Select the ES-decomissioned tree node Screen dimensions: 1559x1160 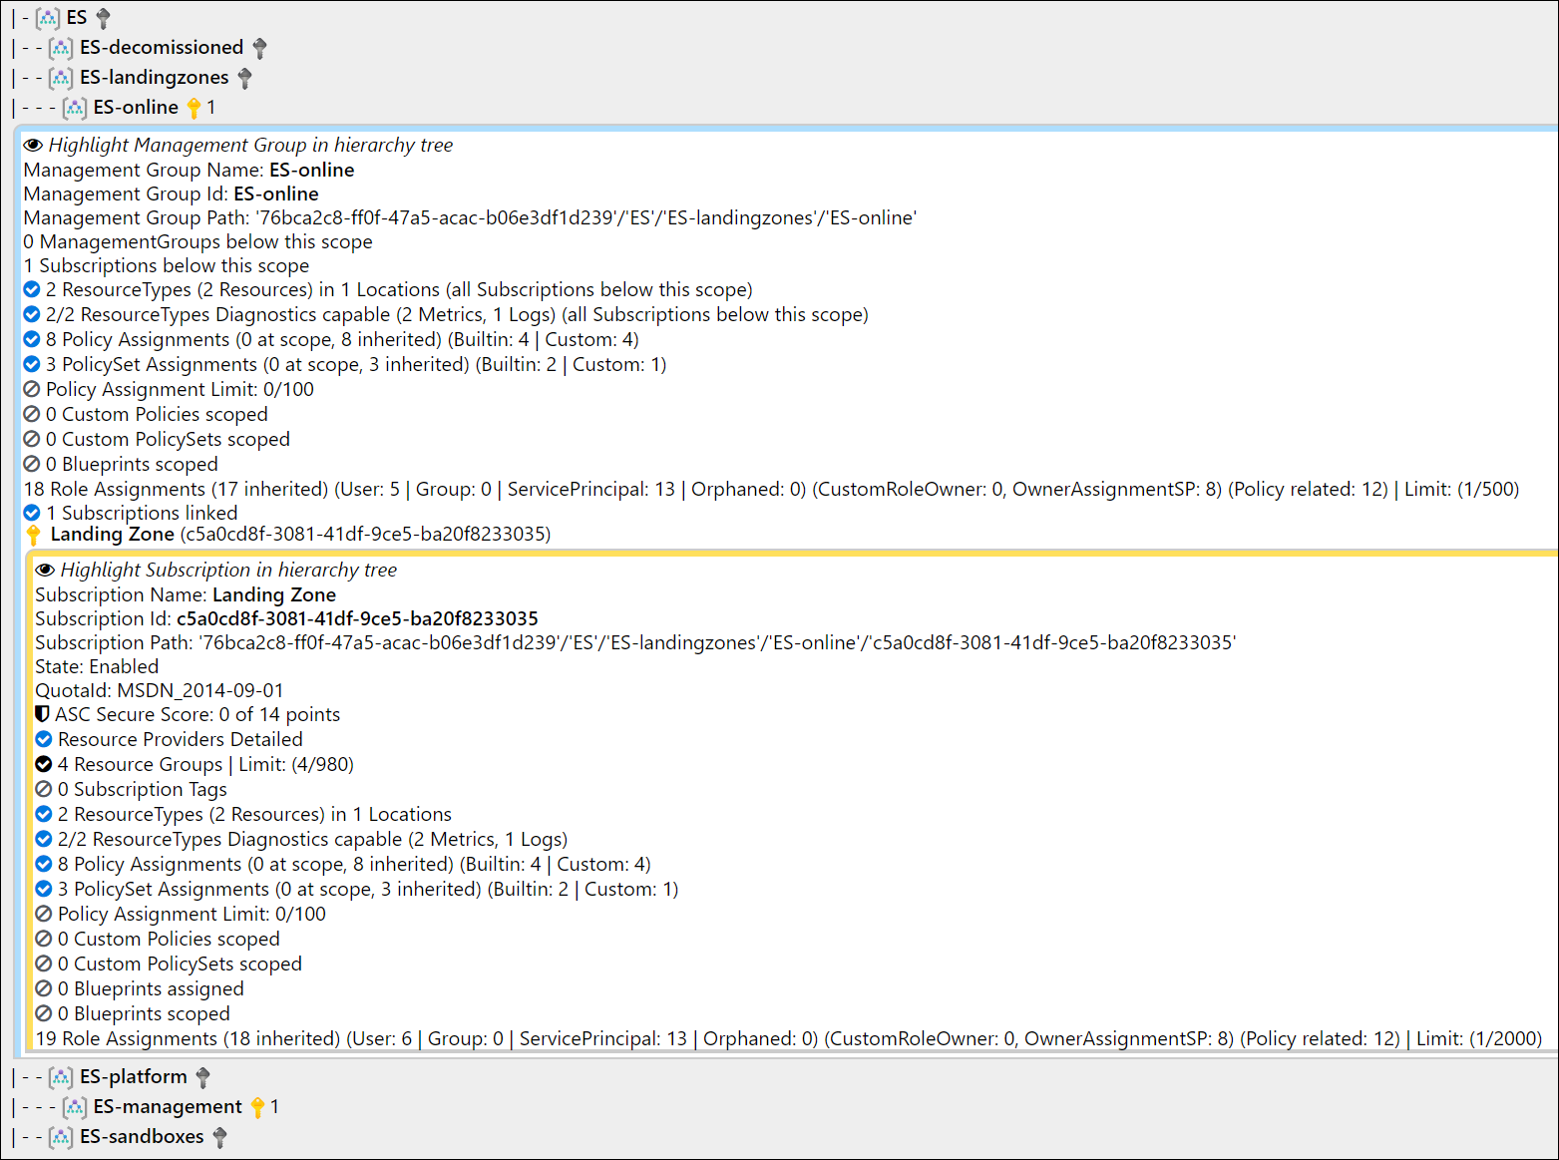(x=162, y=48)
